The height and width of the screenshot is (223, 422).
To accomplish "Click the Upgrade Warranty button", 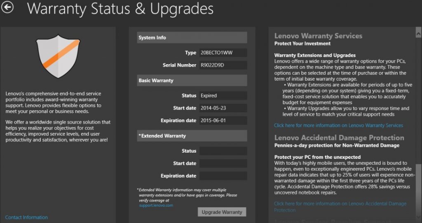I will (223, 212).
